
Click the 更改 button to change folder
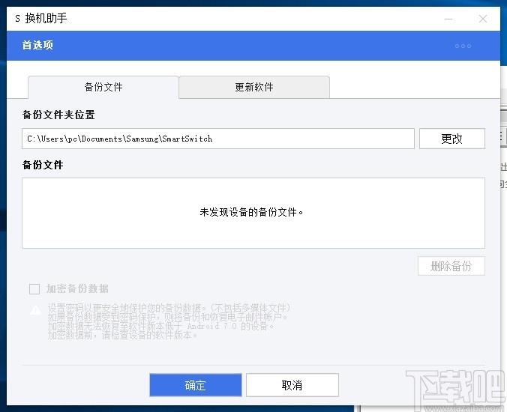point(452,139)
